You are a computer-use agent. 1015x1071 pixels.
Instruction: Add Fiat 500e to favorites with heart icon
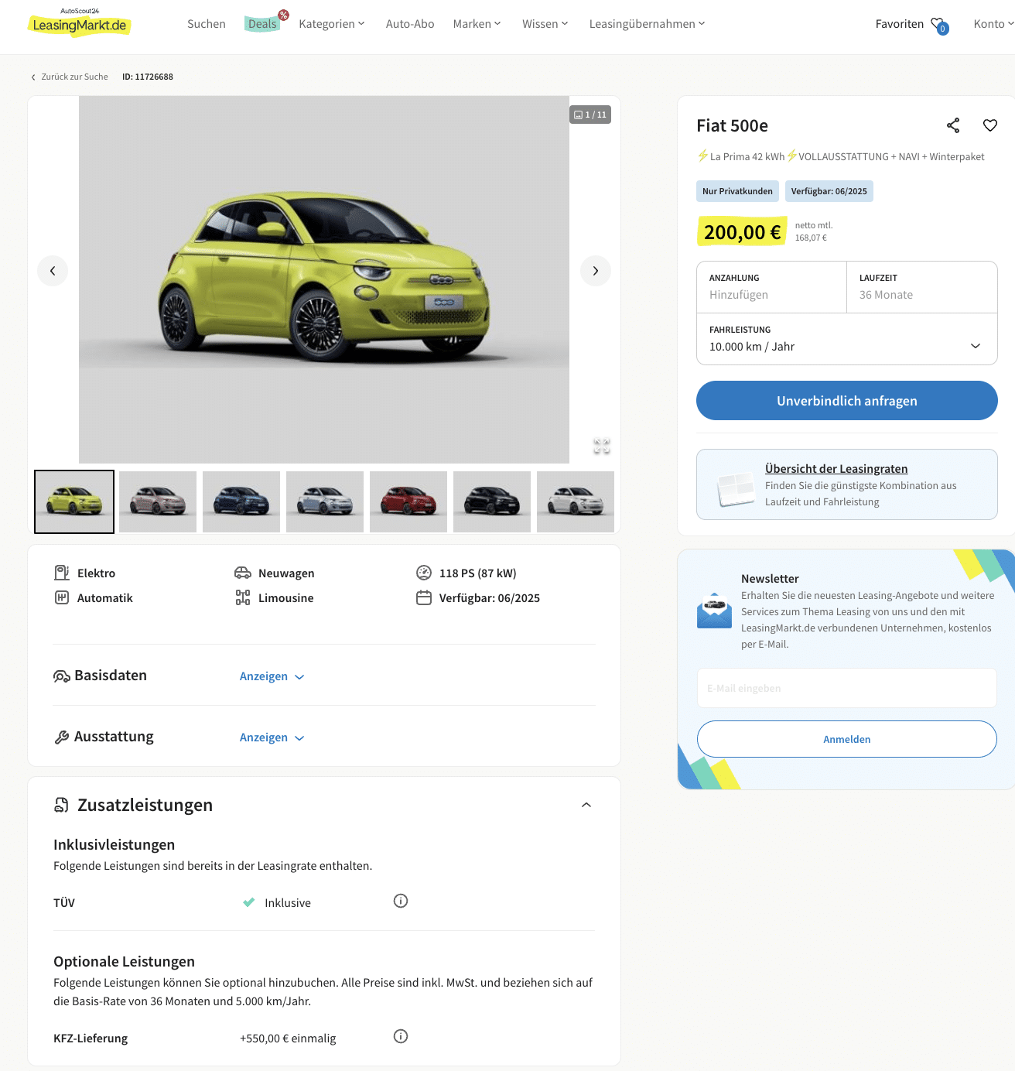tap(990, 125)
